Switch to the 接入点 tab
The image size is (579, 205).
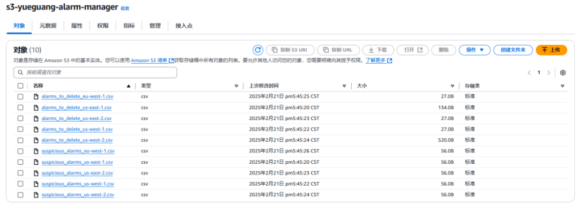[184, 26]
